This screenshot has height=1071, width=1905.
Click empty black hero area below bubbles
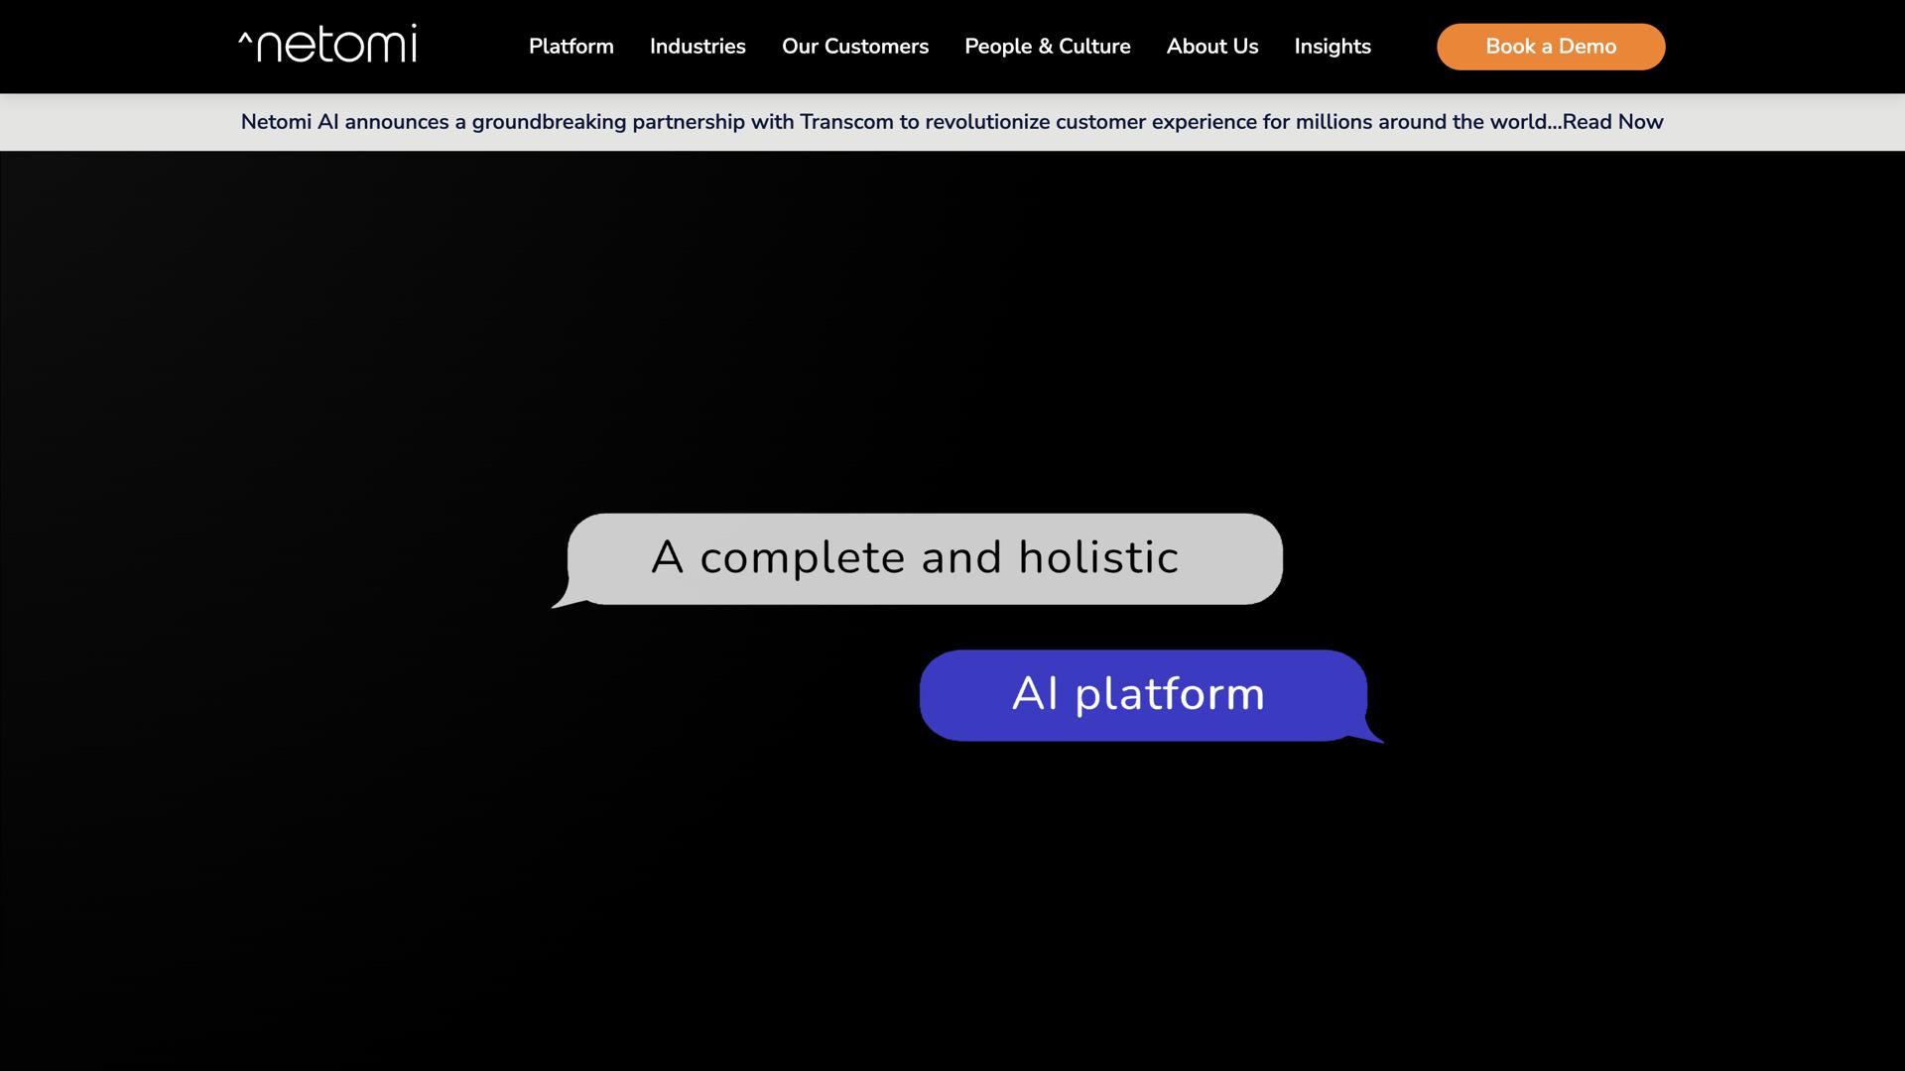click(952, 912)
